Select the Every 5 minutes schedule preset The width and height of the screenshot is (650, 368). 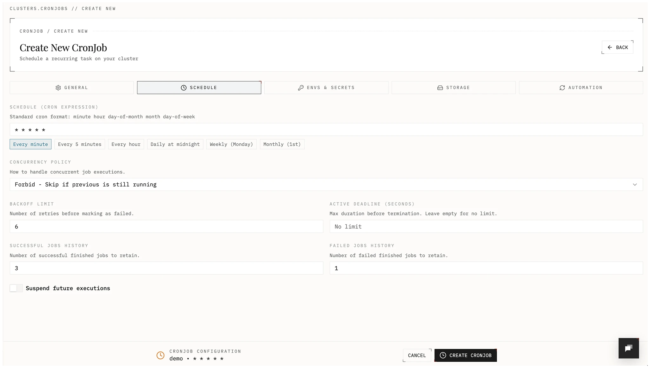80,144
